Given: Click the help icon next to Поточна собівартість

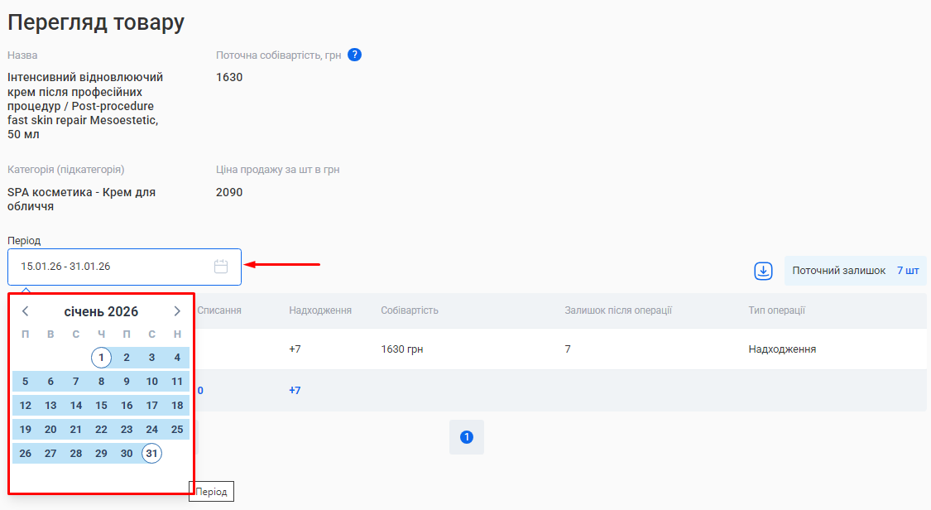Looking at the screenshot, I should [x=355, y=55].
